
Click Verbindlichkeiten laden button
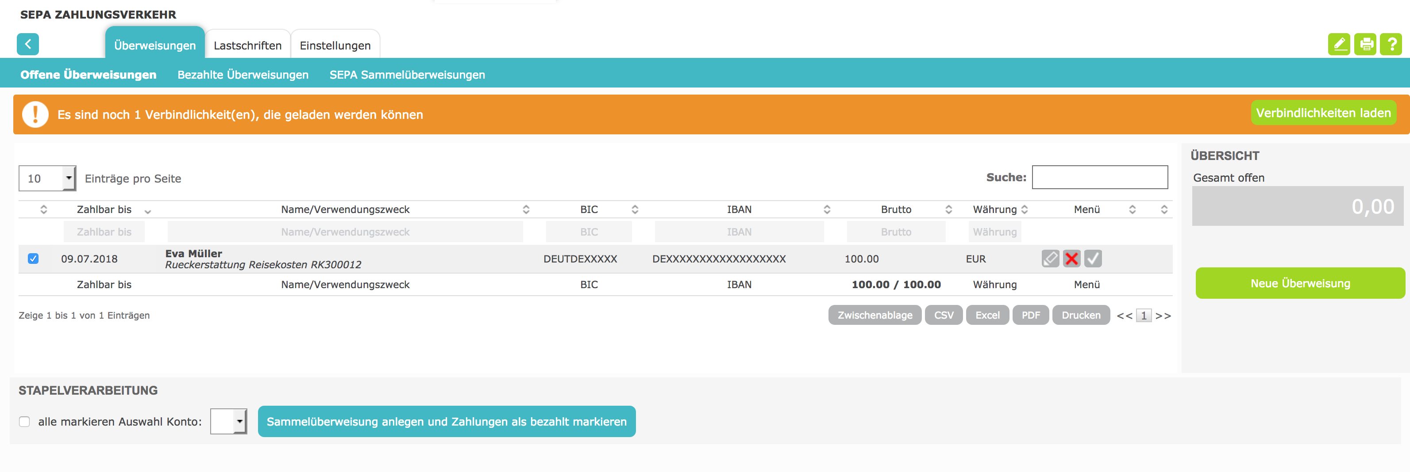point(1323,113)
